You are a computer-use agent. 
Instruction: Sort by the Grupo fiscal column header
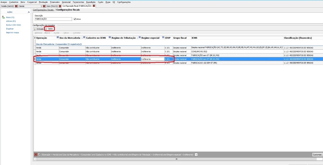tap(181, 38)
